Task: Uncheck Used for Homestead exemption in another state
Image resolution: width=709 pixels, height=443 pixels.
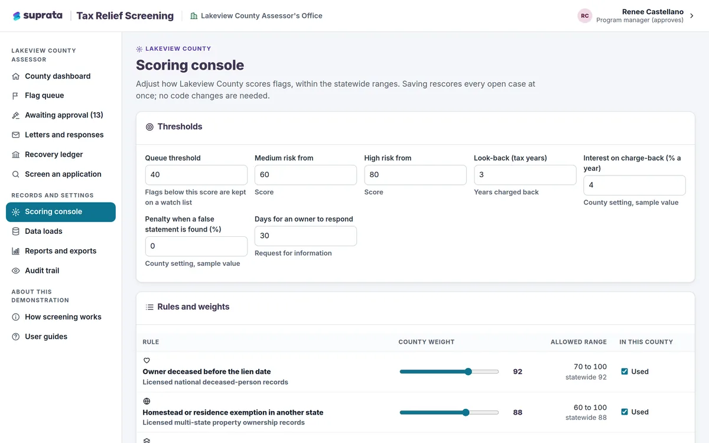Action: (625, 412)
